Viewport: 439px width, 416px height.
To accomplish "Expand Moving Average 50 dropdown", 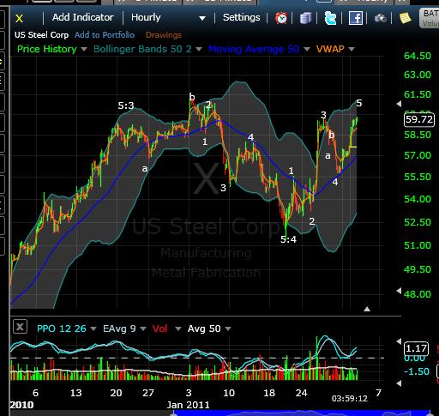I will click(307, 49).
